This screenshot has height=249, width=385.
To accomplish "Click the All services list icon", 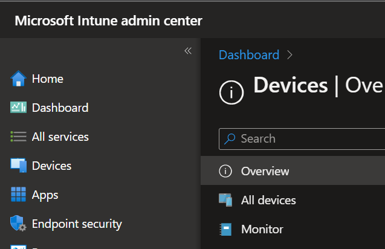I will (x=18, y=137).
